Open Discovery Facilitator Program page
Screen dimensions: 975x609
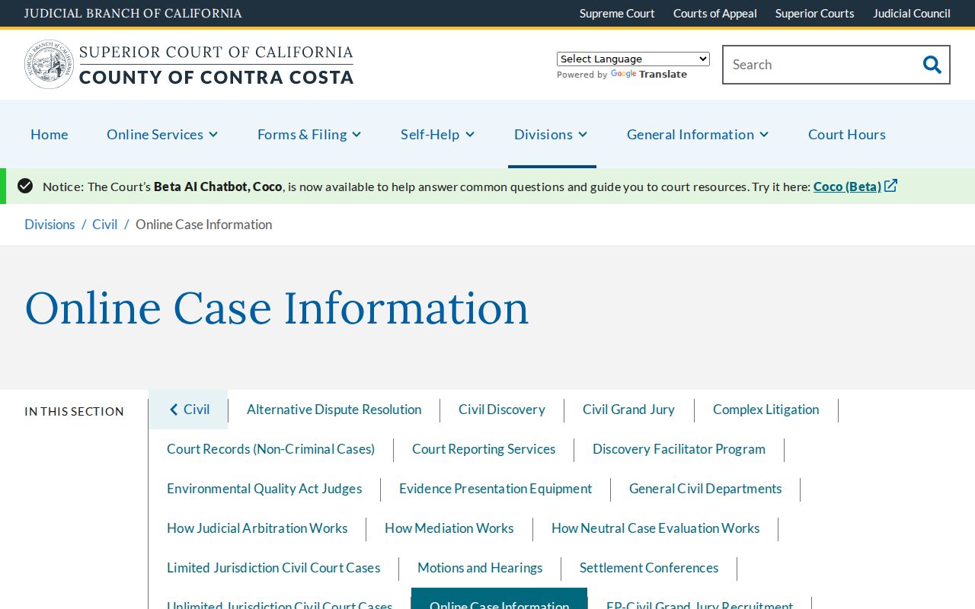[679, 449]
